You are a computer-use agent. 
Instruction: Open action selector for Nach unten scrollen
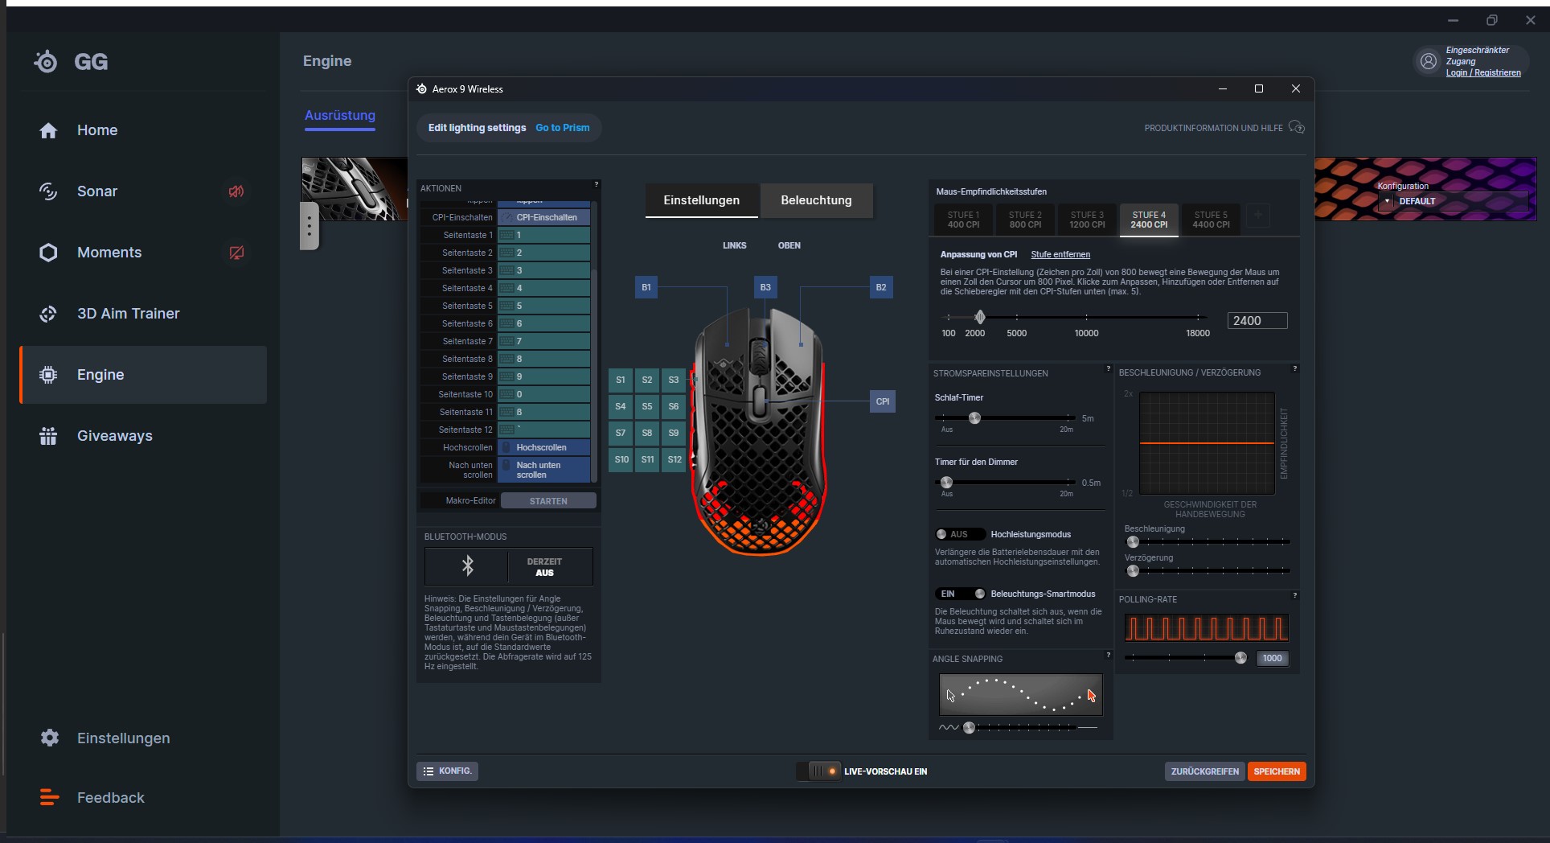click(544, 470)
